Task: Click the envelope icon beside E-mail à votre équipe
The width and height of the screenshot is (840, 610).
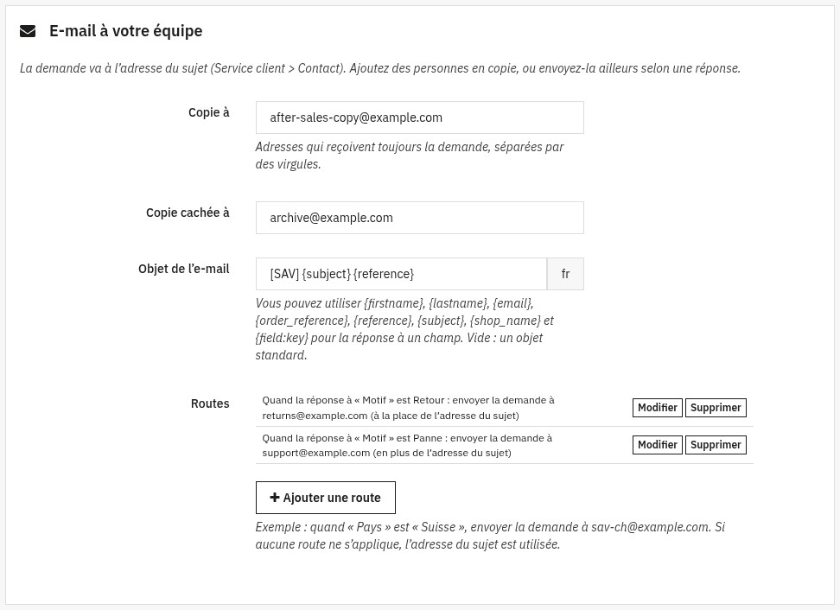Action: pos(28,31)
